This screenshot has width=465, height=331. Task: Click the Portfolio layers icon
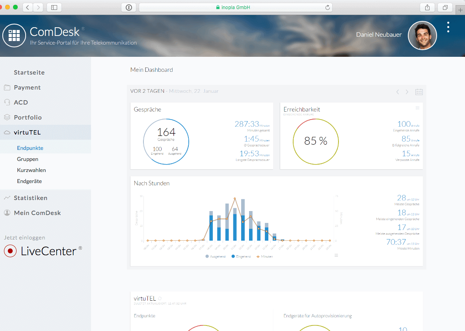[x=7, y=117]
